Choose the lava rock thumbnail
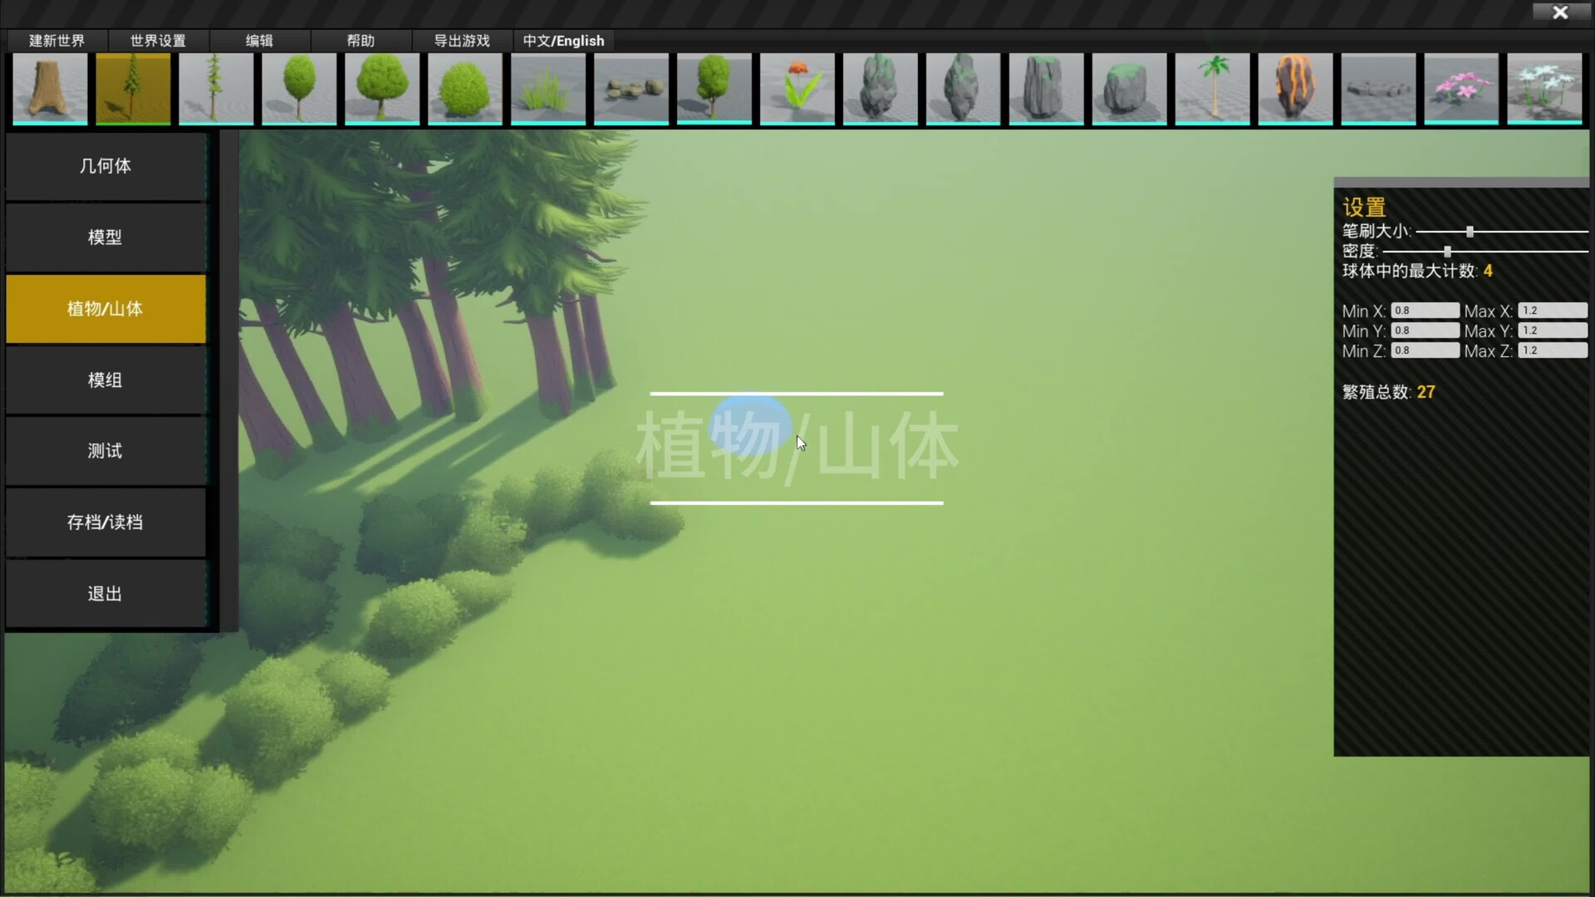 (x=1295, y=88)
